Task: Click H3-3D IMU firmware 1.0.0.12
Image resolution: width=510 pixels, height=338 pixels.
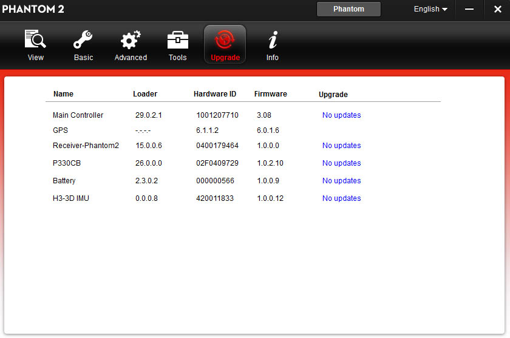Action: (270, 198)
